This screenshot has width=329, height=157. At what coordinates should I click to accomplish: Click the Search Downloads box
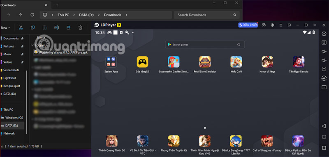[207, 15]
